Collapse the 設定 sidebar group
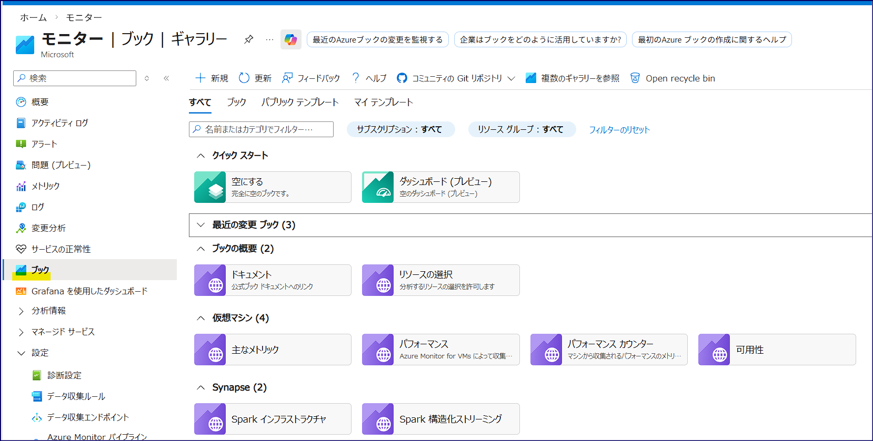873x441 pixels. click(21, 353)
